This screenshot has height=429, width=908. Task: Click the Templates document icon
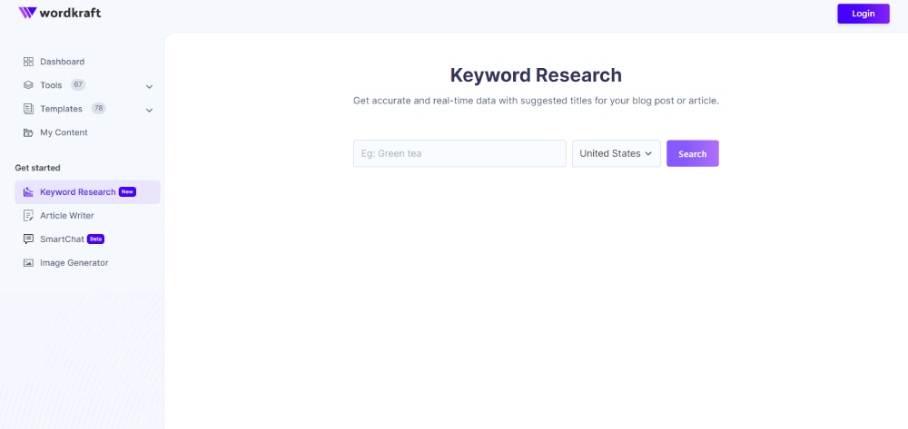28,109
